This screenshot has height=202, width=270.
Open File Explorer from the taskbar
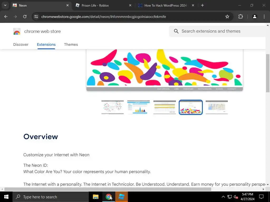(x=95, y=197)
